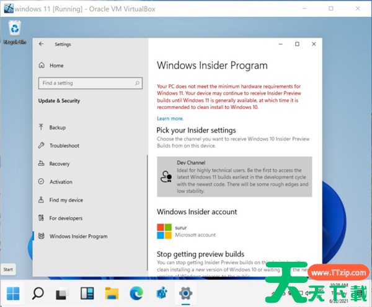Viewport: 372px width, 307px height.
Task: Click the Settings gear on the taskbar
Action: [186, 293]
